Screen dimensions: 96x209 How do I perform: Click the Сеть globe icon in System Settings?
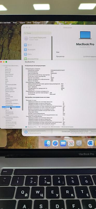(25, 54)
